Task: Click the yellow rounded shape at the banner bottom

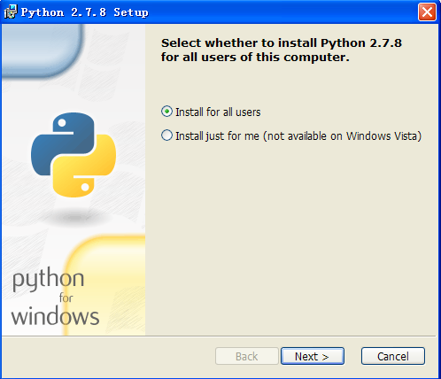Action: 104,285
